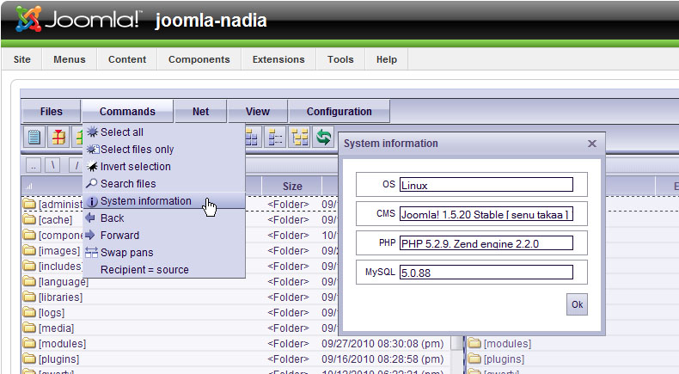Choose Select files only menu entry

[x=164, y=149]
